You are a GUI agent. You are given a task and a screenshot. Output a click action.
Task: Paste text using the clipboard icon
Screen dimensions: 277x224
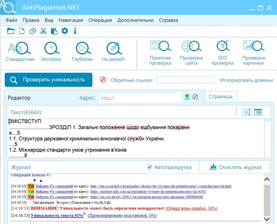(54, 31)
